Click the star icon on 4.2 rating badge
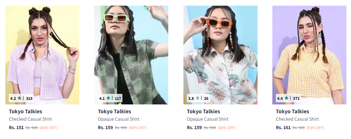351x139 pixels. pyautogui.click(x=19, y=98)
